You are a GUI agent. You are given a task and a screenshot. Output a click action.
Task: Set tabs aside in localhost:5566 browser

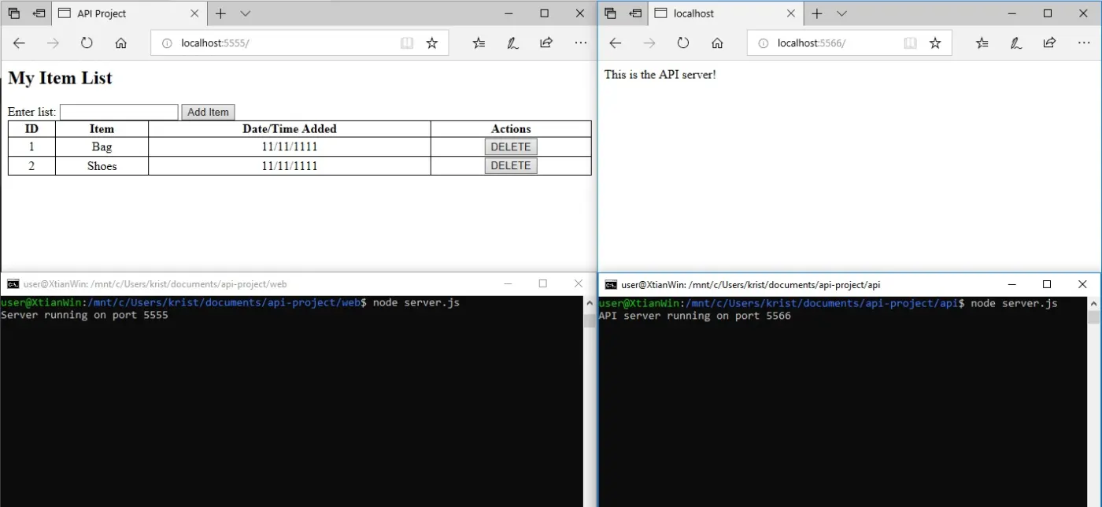[x=635, y=13]
